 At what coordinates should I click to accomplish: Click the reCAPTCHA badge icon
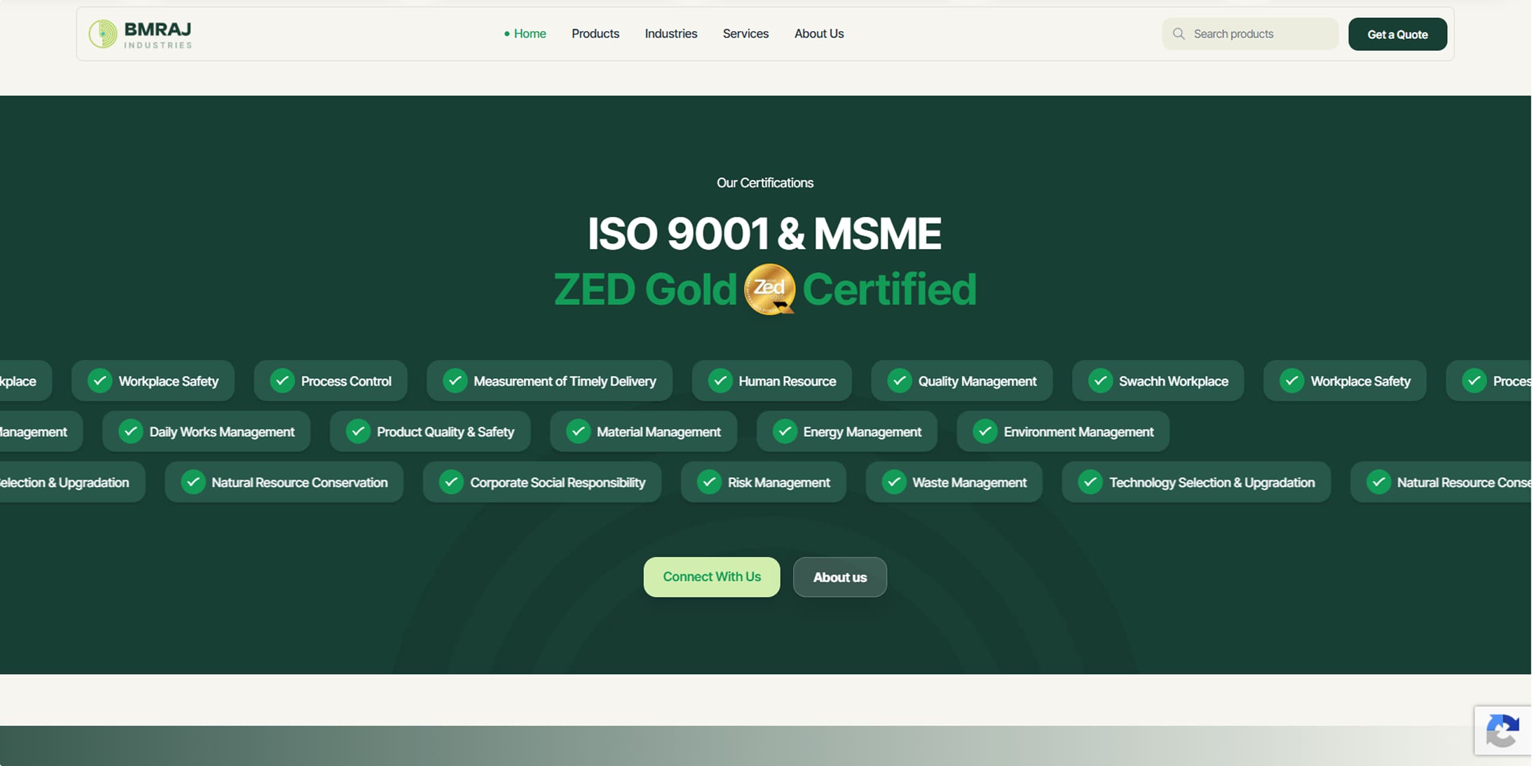[x=1503, y=730]
